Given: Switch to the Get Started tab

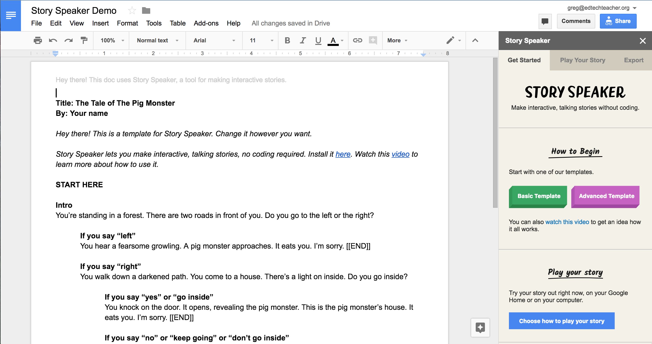Looking at the screenshot, I should (x=524, y=60).
